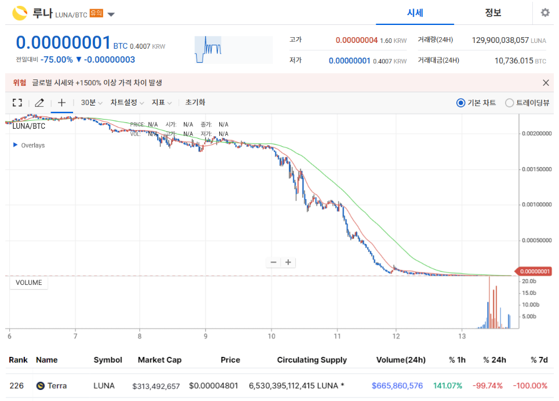This screenshot has height=401, width=559.
Task: Click the Price column header
Action: [230, 360]
